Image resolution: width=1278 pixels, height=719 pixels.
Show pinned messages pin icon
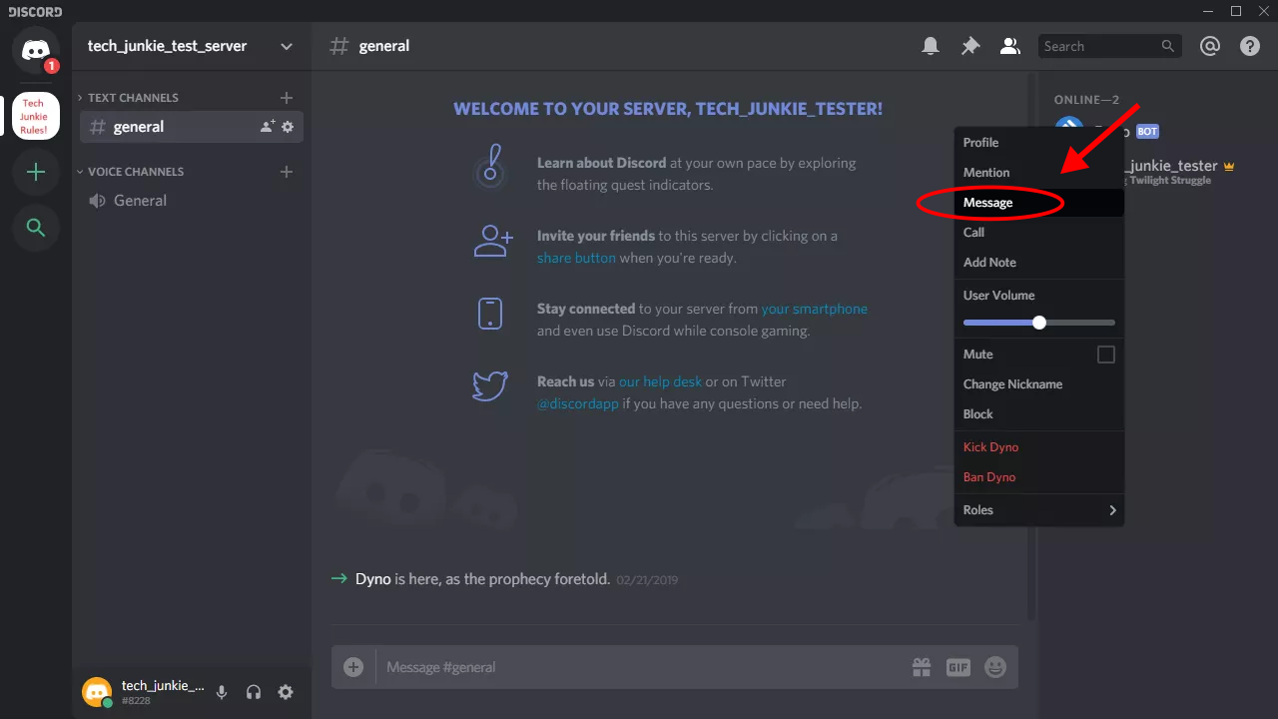(x=970, y=46)
